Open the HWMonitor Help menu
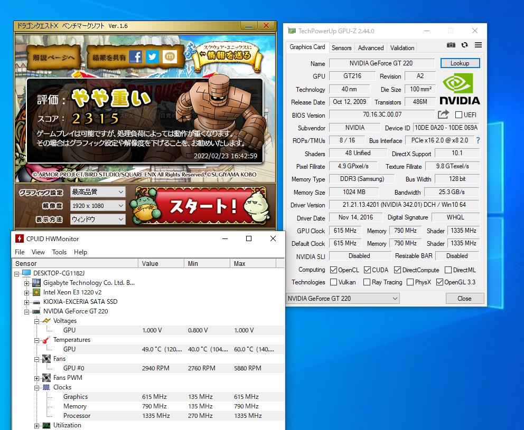Screen dimensions: 524x430 [x=80, y=252]
